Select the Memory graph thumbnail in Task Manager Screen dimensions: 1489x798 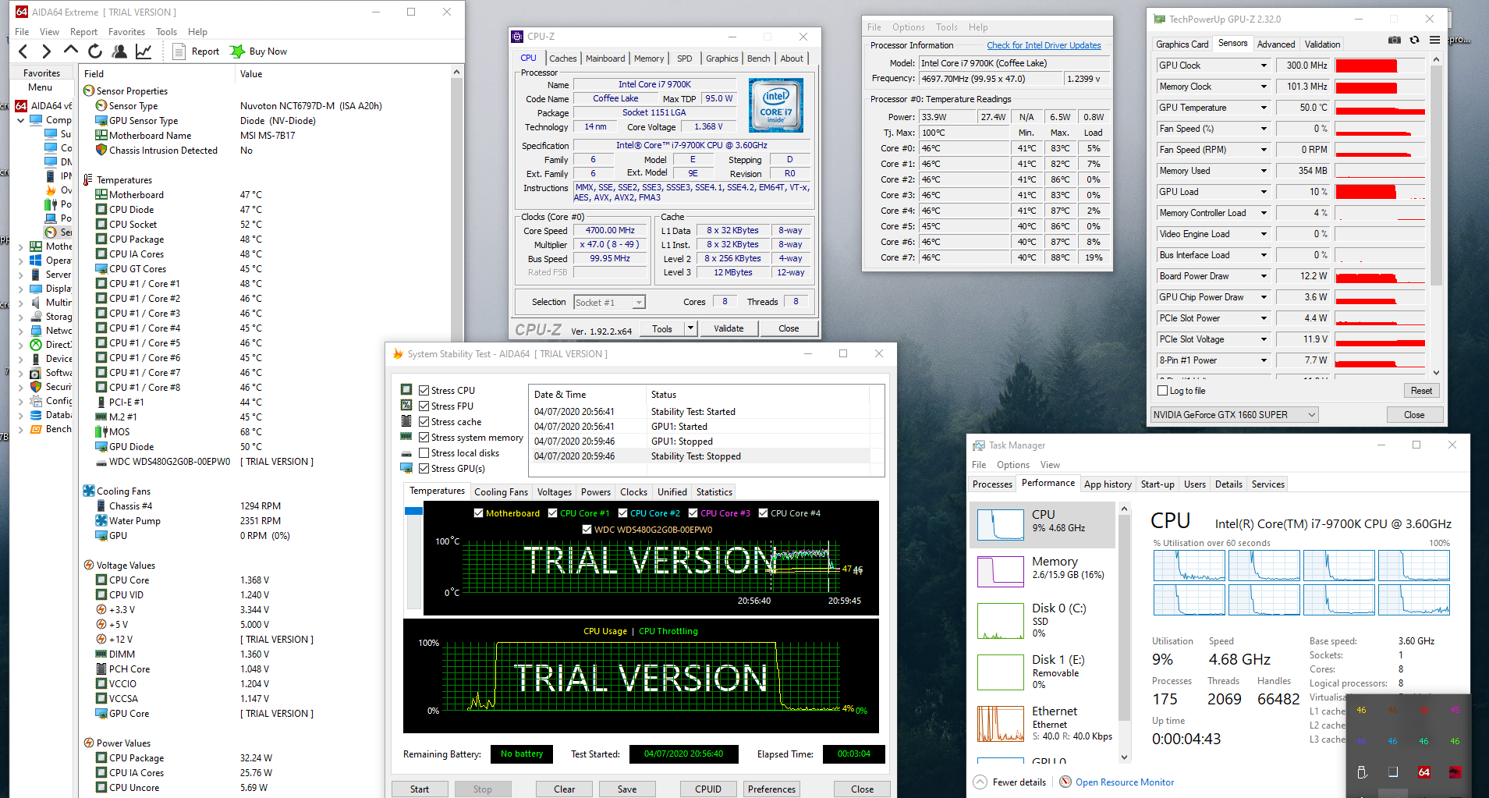tap(1001, 572)
